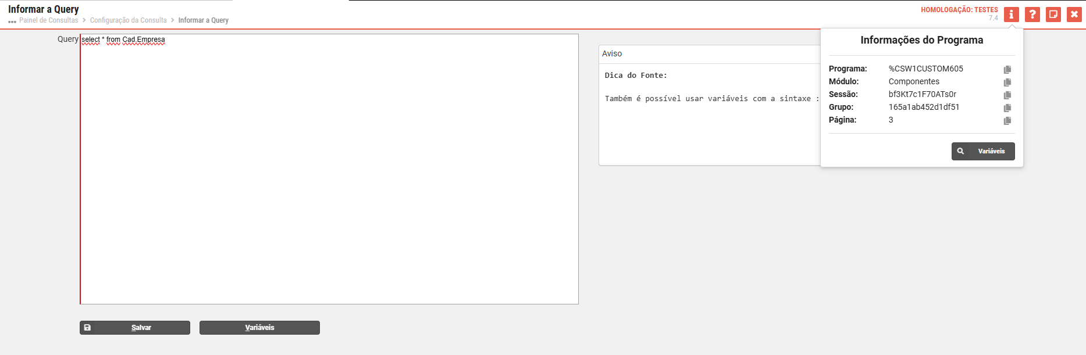Click the program information 'i' icon
The width and height of the screenshot is (1086, 355).
(x=1012, y=15)
